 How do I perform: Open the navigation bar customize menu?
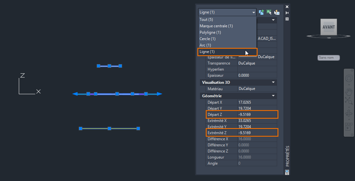(352, 135)
